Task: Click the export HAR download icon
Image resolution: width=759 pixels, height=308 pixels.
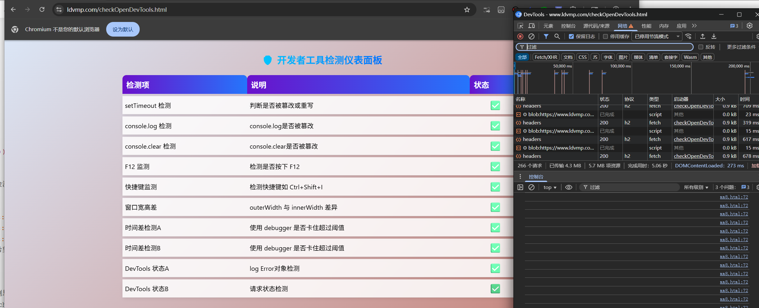Action: click(x=714, y=36)
